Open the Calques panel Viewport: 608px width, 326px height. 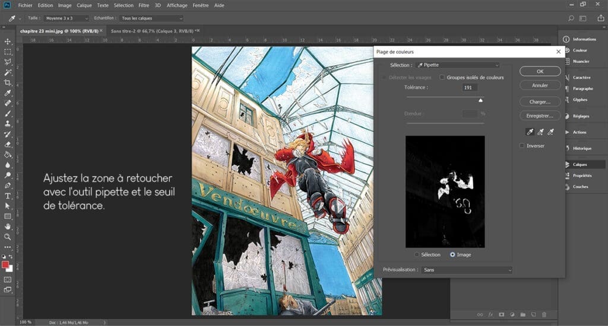click(x=584, y=165)
